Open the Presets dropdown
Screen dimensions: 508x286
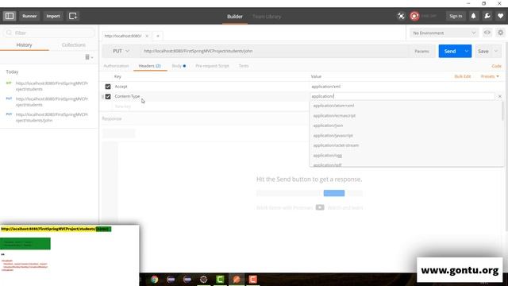pyautogui.click(x=490, y=76)
